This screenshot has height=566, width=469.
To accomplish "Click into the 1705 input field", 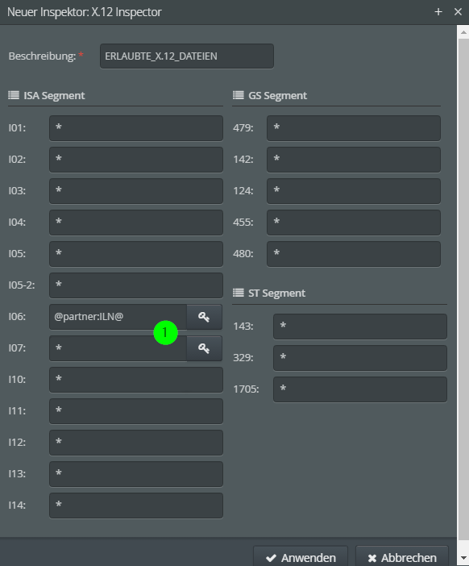I will point(360,389).
